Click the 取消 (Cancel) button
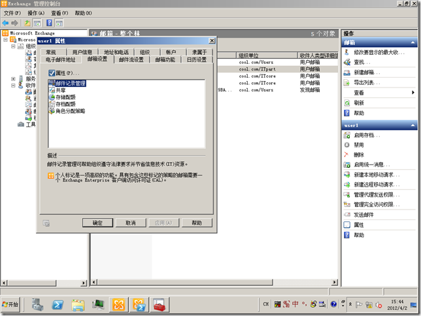 pos(130,223)
